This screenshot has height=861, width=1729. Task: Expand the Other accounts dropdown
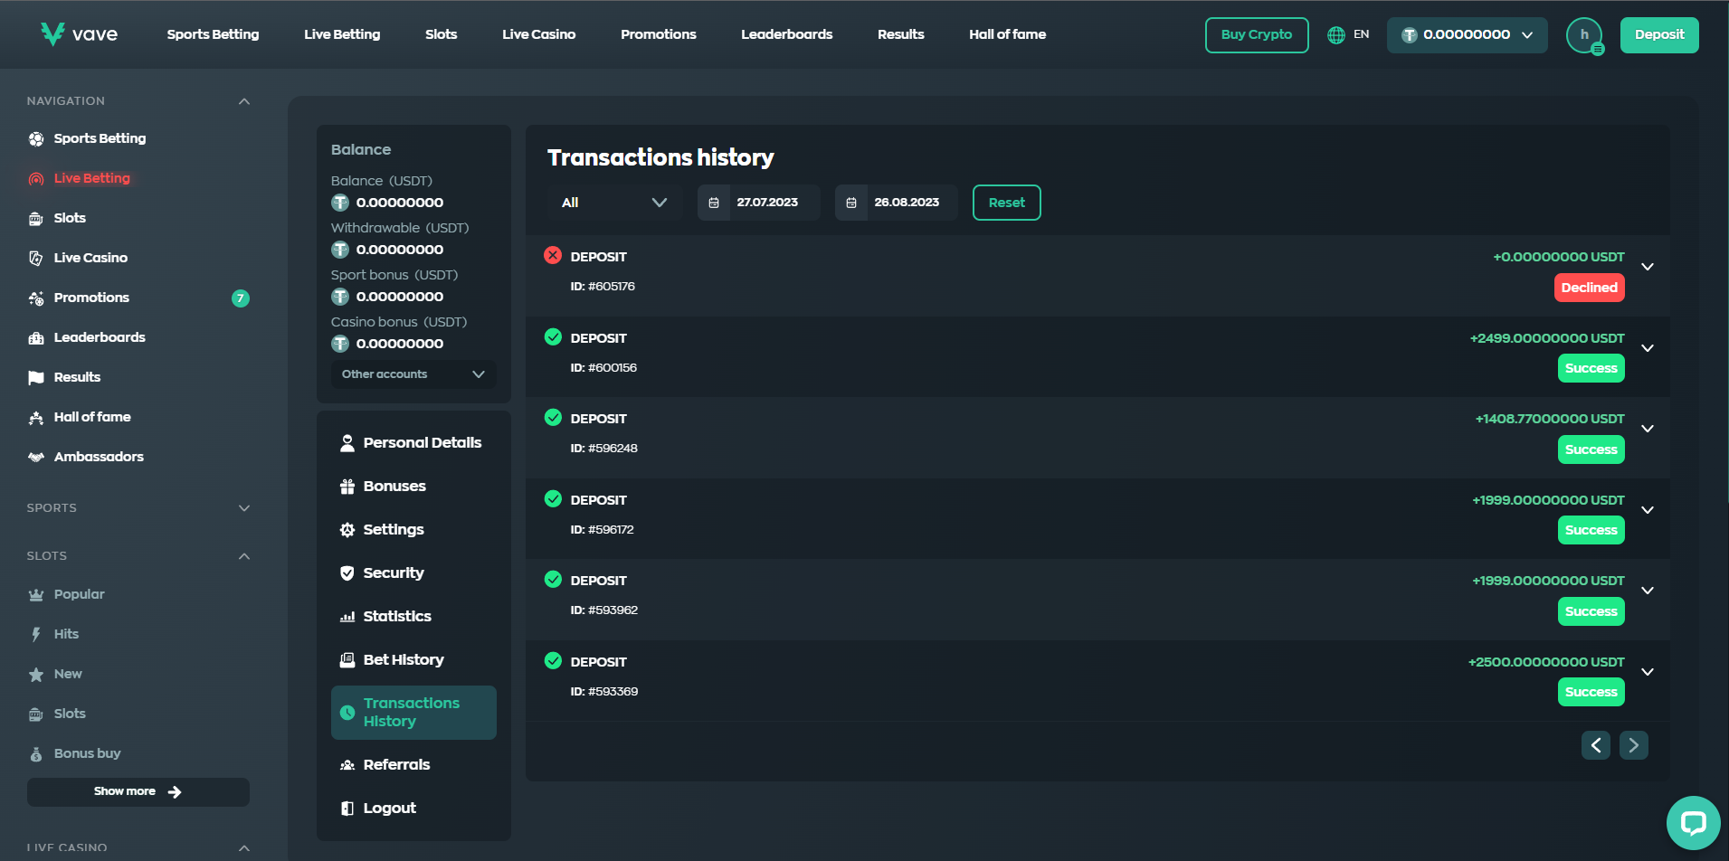pyautogui.click(x=413, y=374)
